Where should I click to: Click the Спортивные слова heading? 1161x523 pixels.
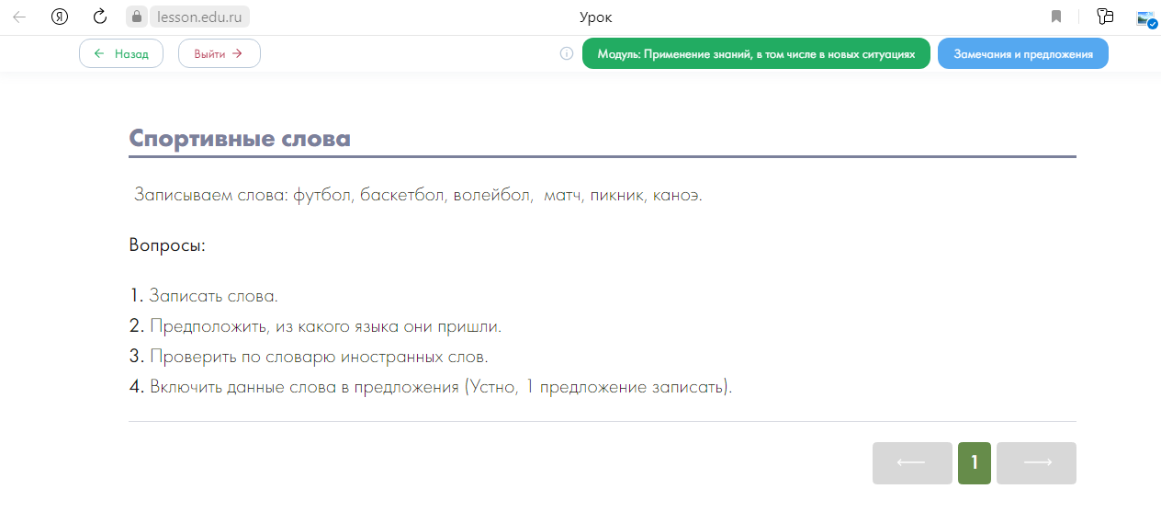tap(240, 139)
